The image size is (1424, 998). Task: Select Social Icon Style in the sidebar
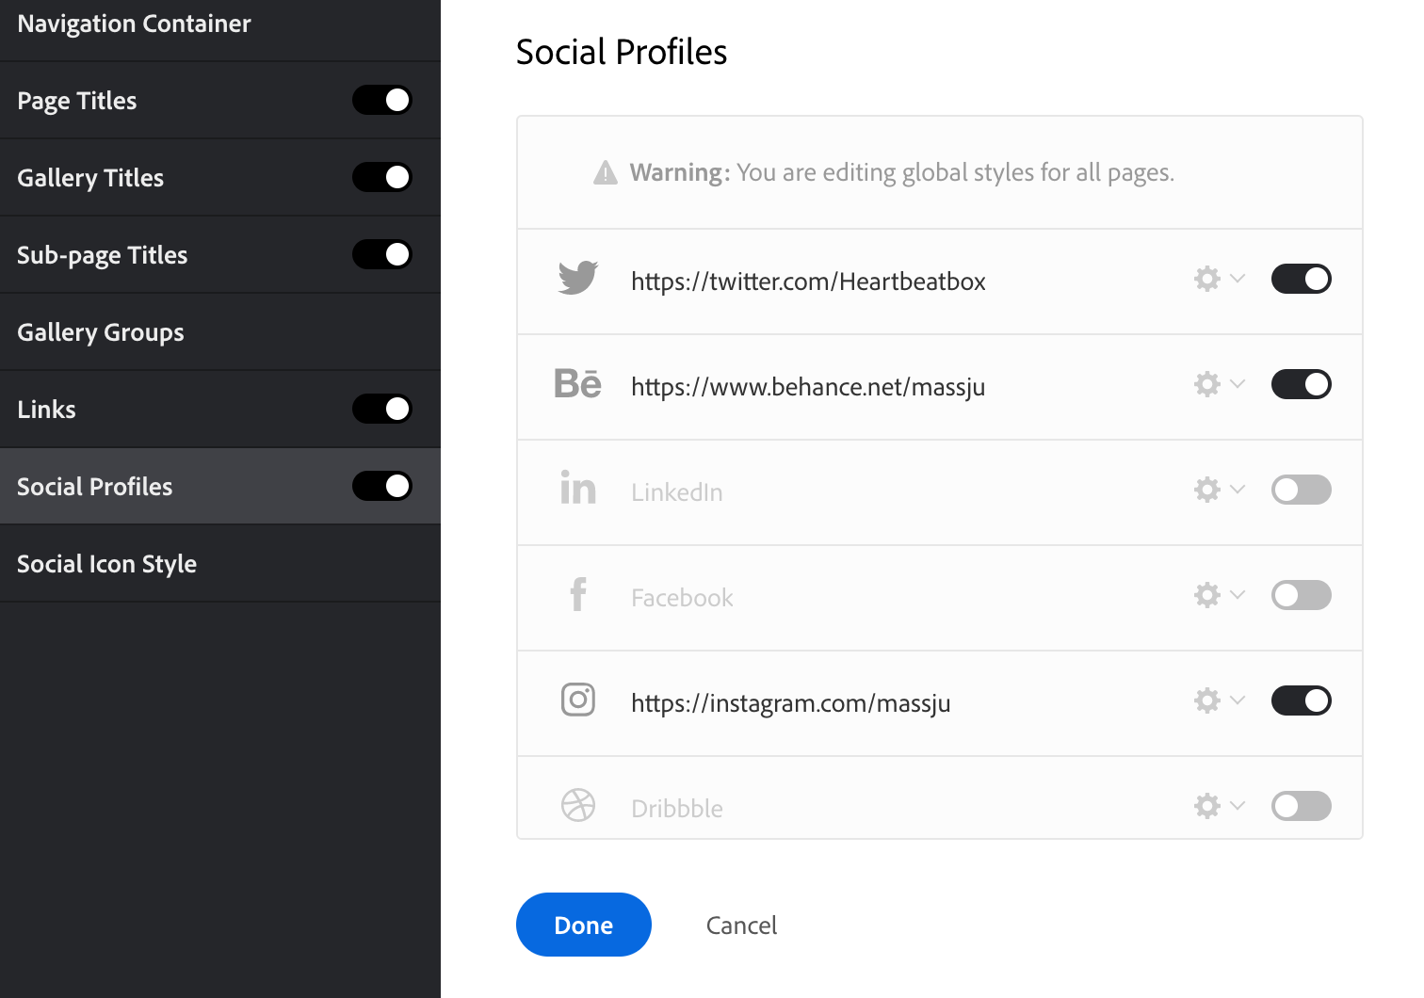click(x=106, y=563)
